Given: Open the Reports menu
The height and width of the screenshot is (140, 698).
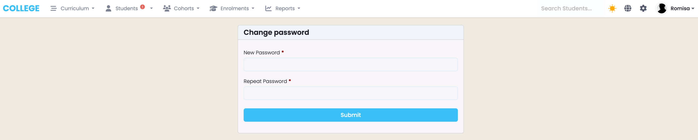Looking at the screenshot, I should (x=285, y=8).
